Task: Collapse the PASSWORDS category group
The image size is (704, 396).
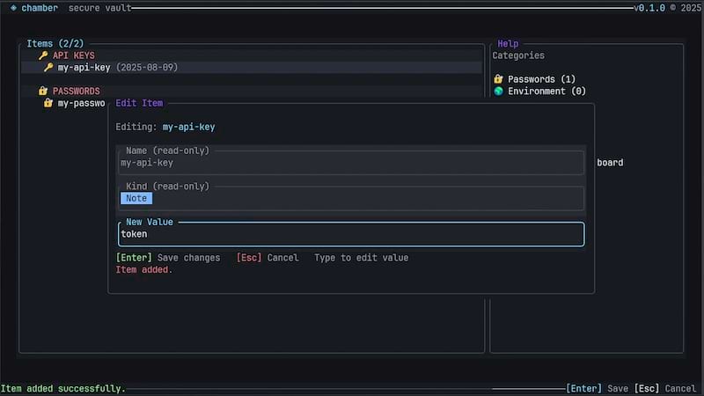Action: click(76, 91)
